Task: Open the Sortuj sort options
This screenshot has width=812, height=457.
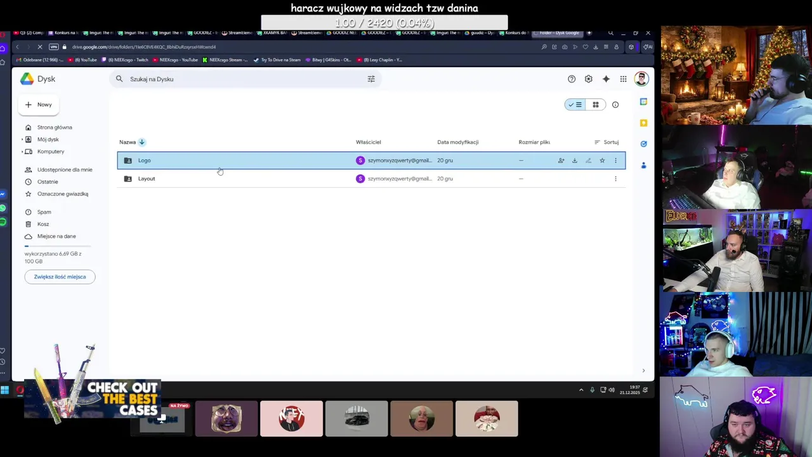Action: click(x=606, y=142)
